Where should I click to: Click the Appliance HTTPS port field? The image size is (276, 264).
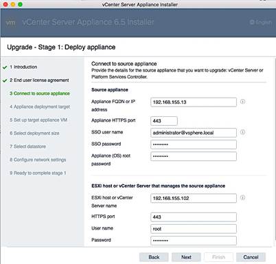tap(164, 121)
